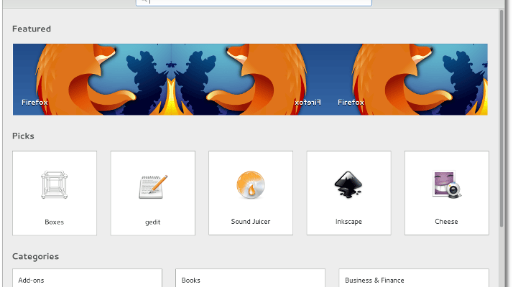Click the Inkscape label
This screenshot has height=287, width=513.
pos(348,222)
